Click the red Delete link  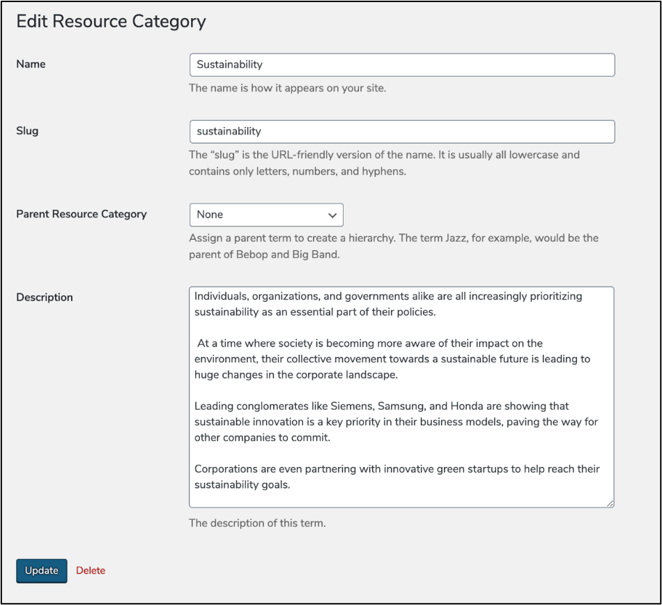tap(91, 570)
